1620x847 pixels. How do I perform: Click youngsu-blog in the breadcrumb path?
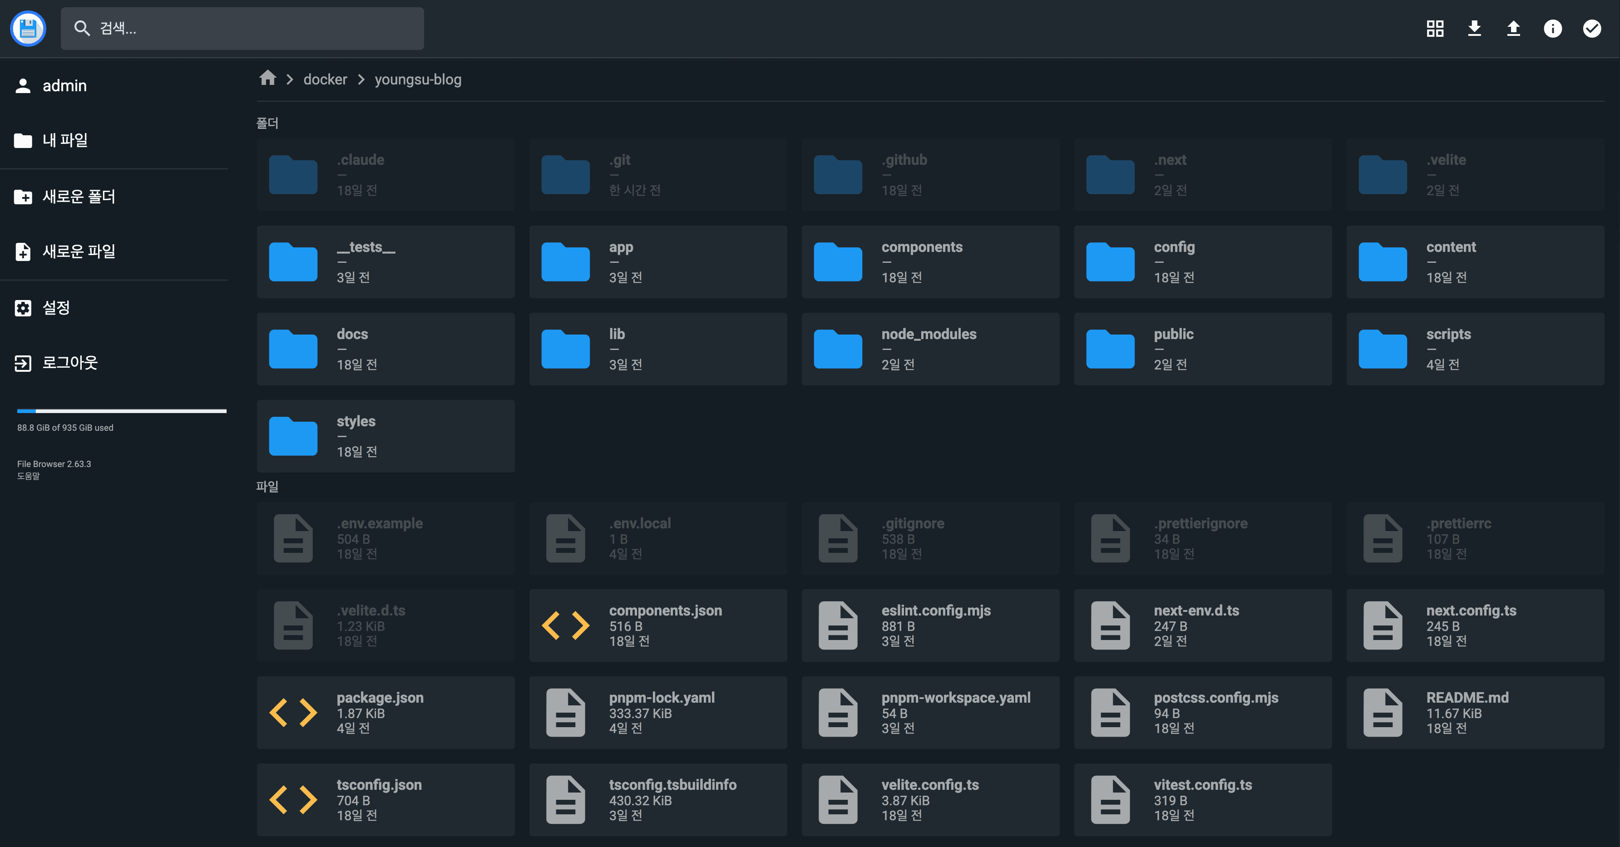pyautogui.click(x=418, y=79)
